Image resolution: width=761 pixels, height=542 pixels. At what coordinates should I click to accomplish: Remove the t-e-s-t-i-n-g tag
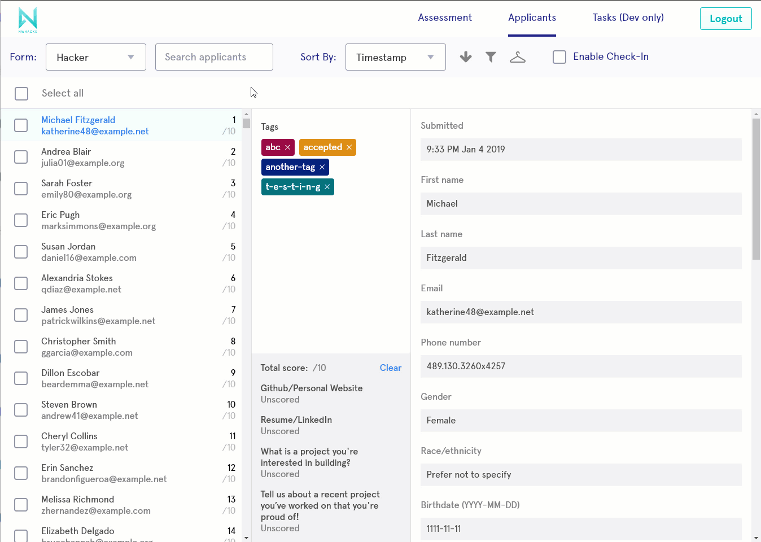click(x=327, y=187)
